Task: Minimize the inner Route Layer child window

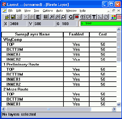Action: pos(109,11)
